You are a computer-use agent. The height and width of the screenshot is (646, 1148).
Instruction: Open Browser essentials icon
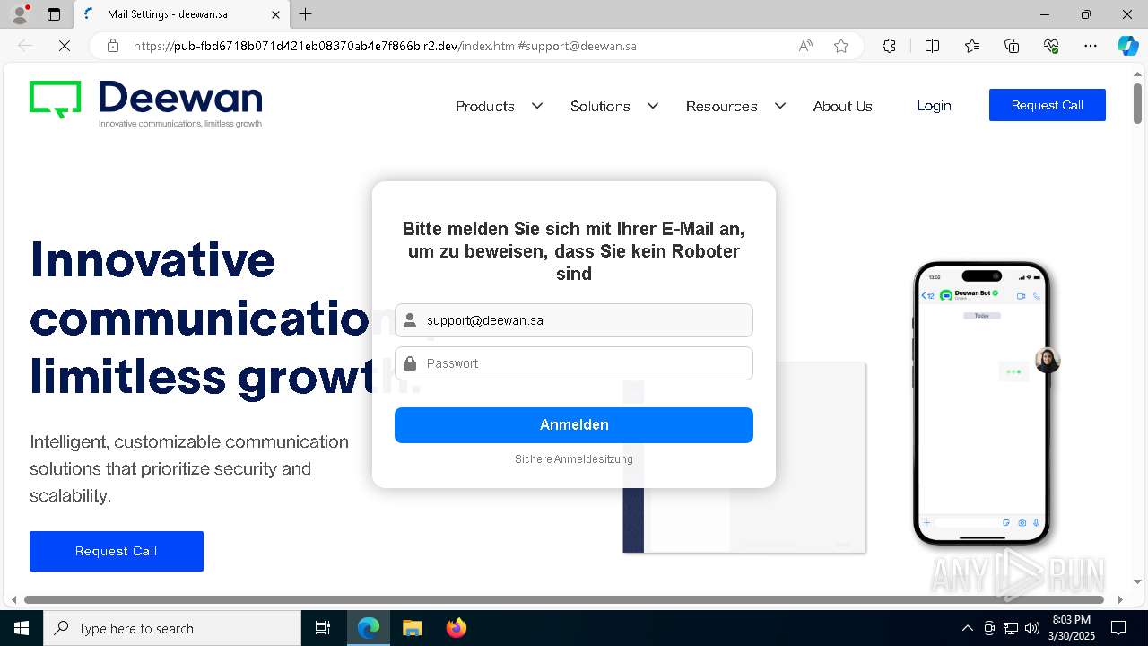(1051, 46)
